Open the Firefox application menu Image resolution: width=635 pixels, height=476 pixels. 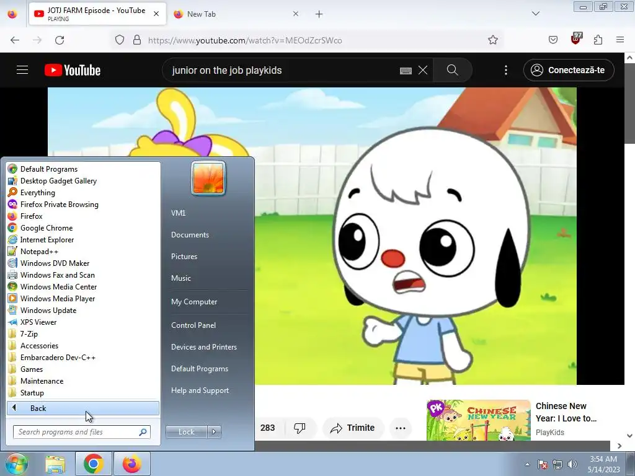click(620, 40)
